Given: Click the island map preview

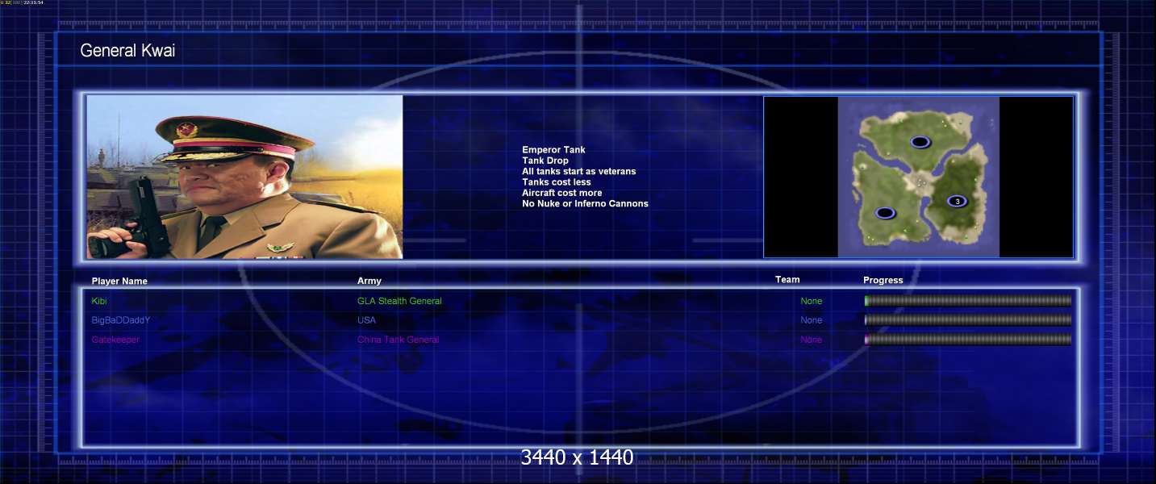Looking at the screenshot, I should (x=918, y=177).
